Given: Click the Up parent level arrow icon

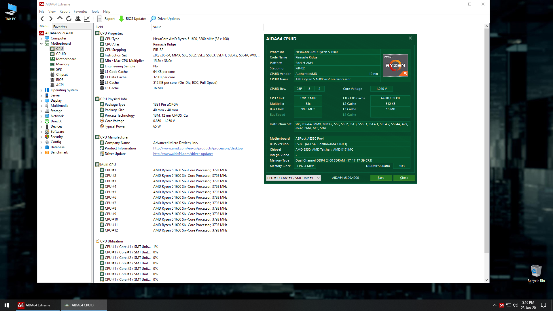Looking at the screenshot, I should [60, 18].
